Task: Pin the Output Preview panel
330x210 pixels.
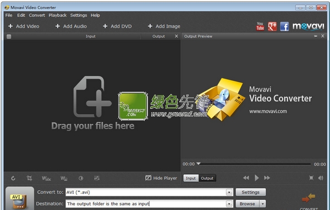Action: click(x=316, y=36)
